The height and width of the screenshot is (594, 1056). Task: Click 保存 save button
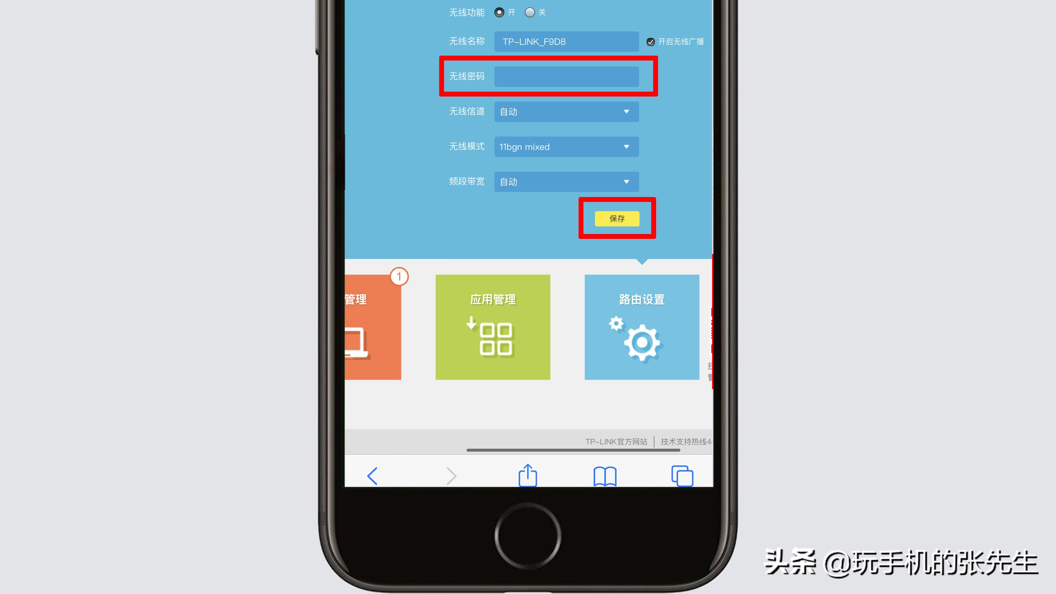click(617, 218)
